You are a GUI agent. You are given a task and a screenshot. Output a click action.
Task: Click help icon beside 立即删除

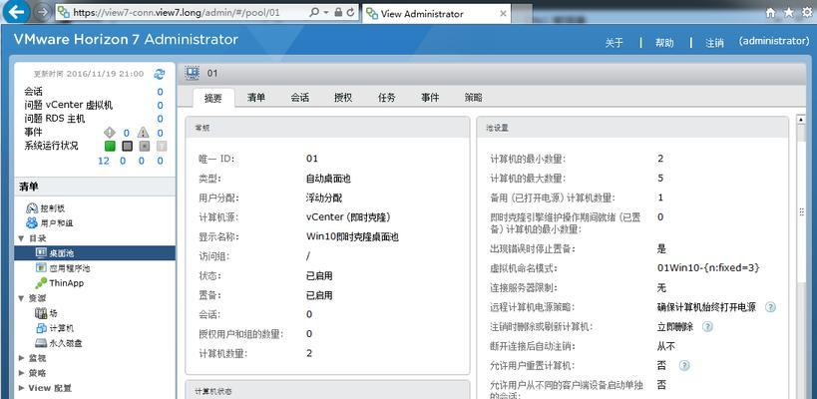coord(707,327)
